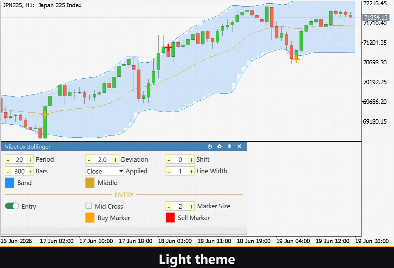Click the Period value field showing 20

click(19, 160)
